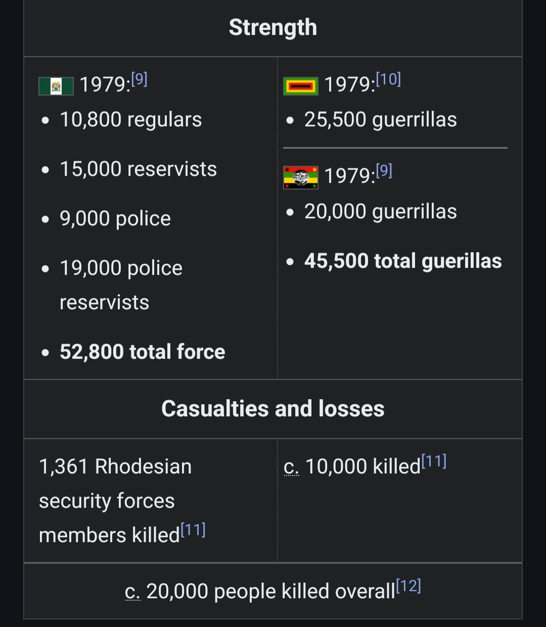Open citation [10] next to 1979
Image resolution: width=546 pixels, height=627 pixels.
click(x=388, y=79)
